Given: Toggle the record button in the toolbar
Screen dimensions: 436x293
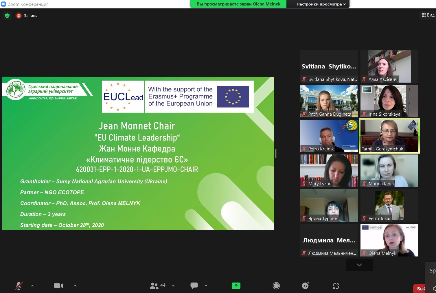Looking at the screenshot, I should pyautogui.click(x=276, y=286).
